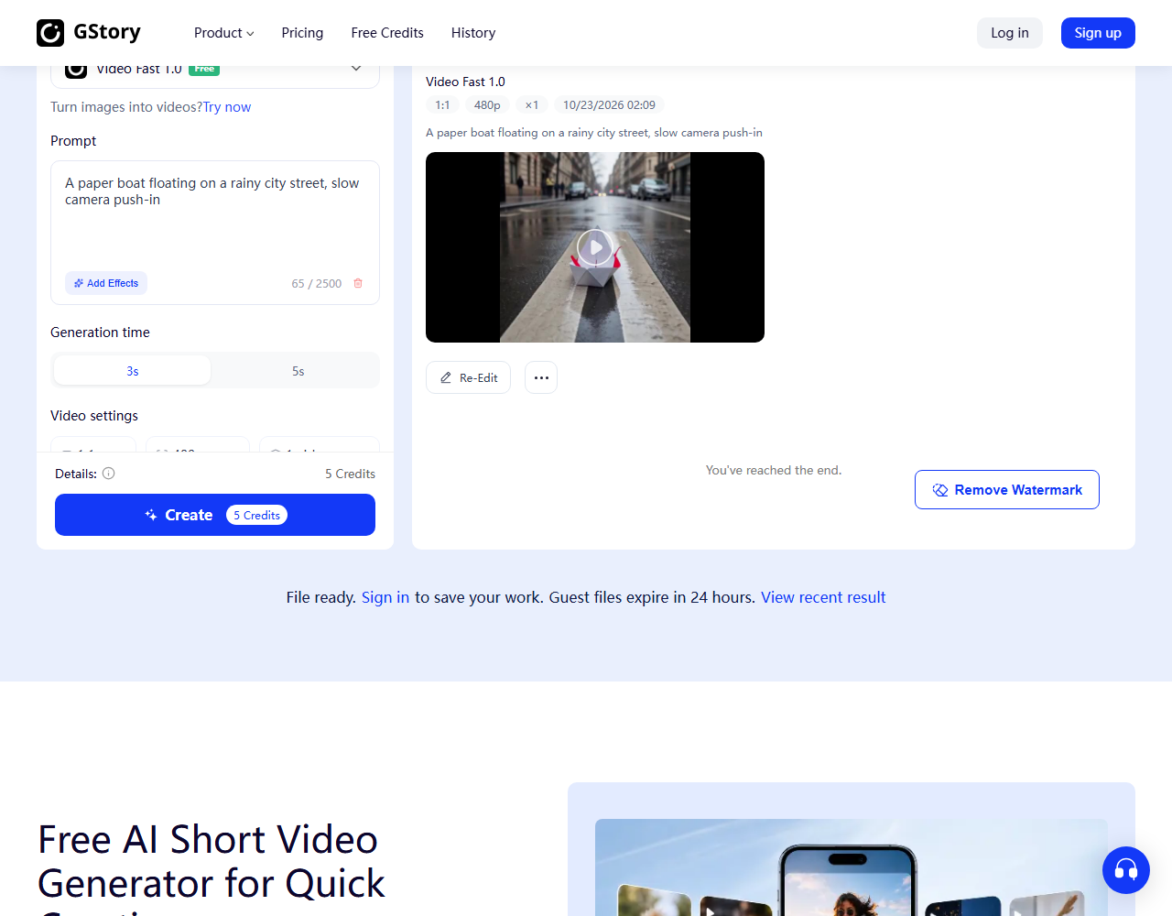Open the headset support chat icon
Image resolution: width=1172 pixels, height=916 pixels.
pos(1126,870)
